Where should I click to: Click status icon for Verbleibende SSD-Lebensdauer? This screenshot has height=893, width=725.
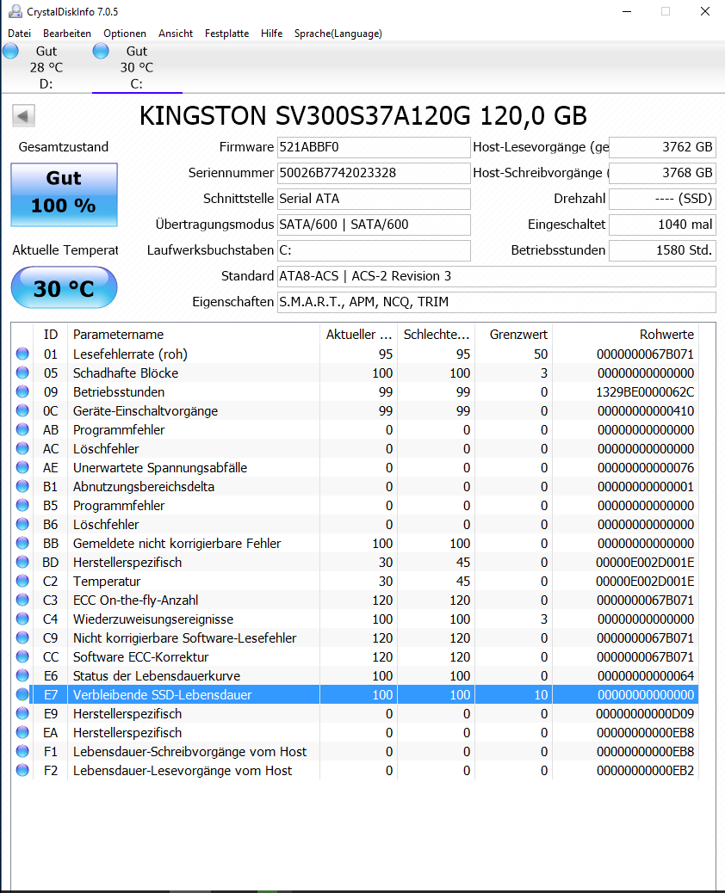(22, 694)
